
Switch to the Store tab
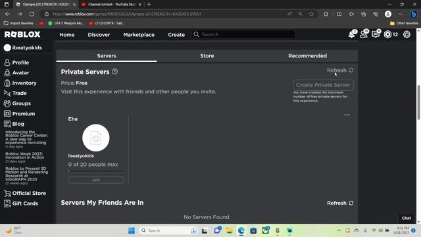(207, 56)
